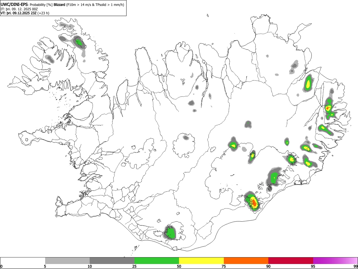Click the legend label '50'
The width and height of the screenshot is (358, 269).
tap(179, 266)
